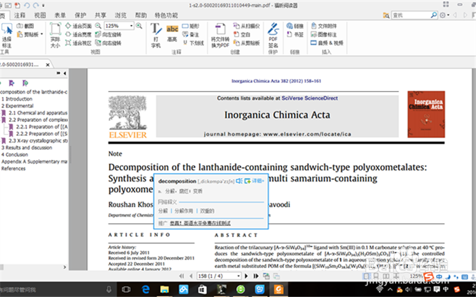Screen dimensions: 476x297
Task: Open the 共享 ribbon tab
Action: (x=101, y=15)
